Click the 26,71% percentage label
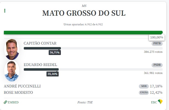Screen dimensions: 169x110 click(55, 52)
